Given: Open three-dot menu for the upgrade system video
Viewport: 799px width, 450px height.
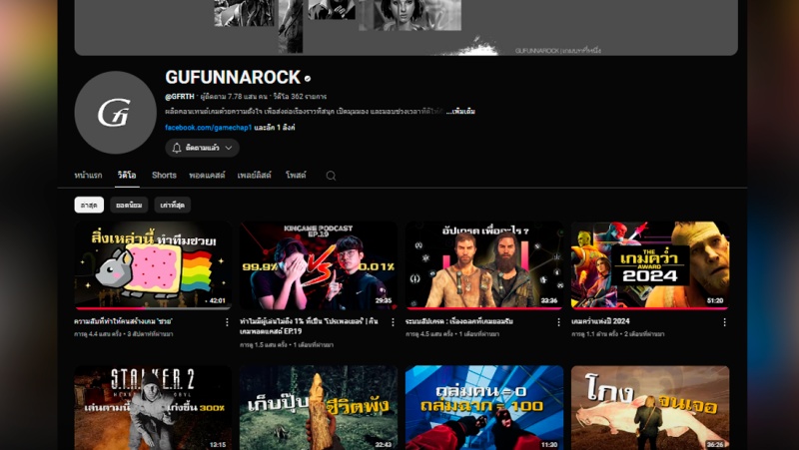Looking at the screenshot, I should pos(558,322).
